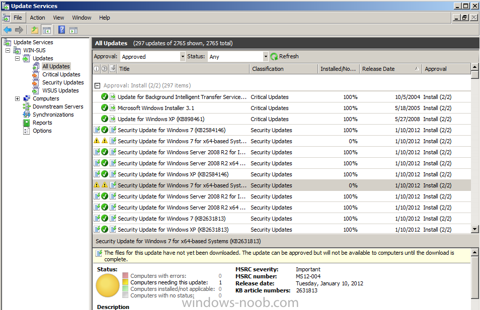Click the Refresh button

[285, 56]
